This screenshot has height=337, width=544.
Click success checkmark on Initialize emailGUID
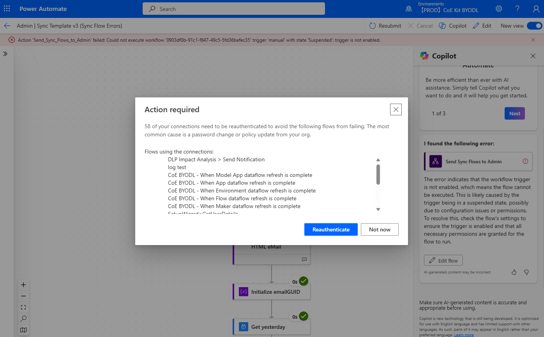pyautogui.click(x=304, y=281)
